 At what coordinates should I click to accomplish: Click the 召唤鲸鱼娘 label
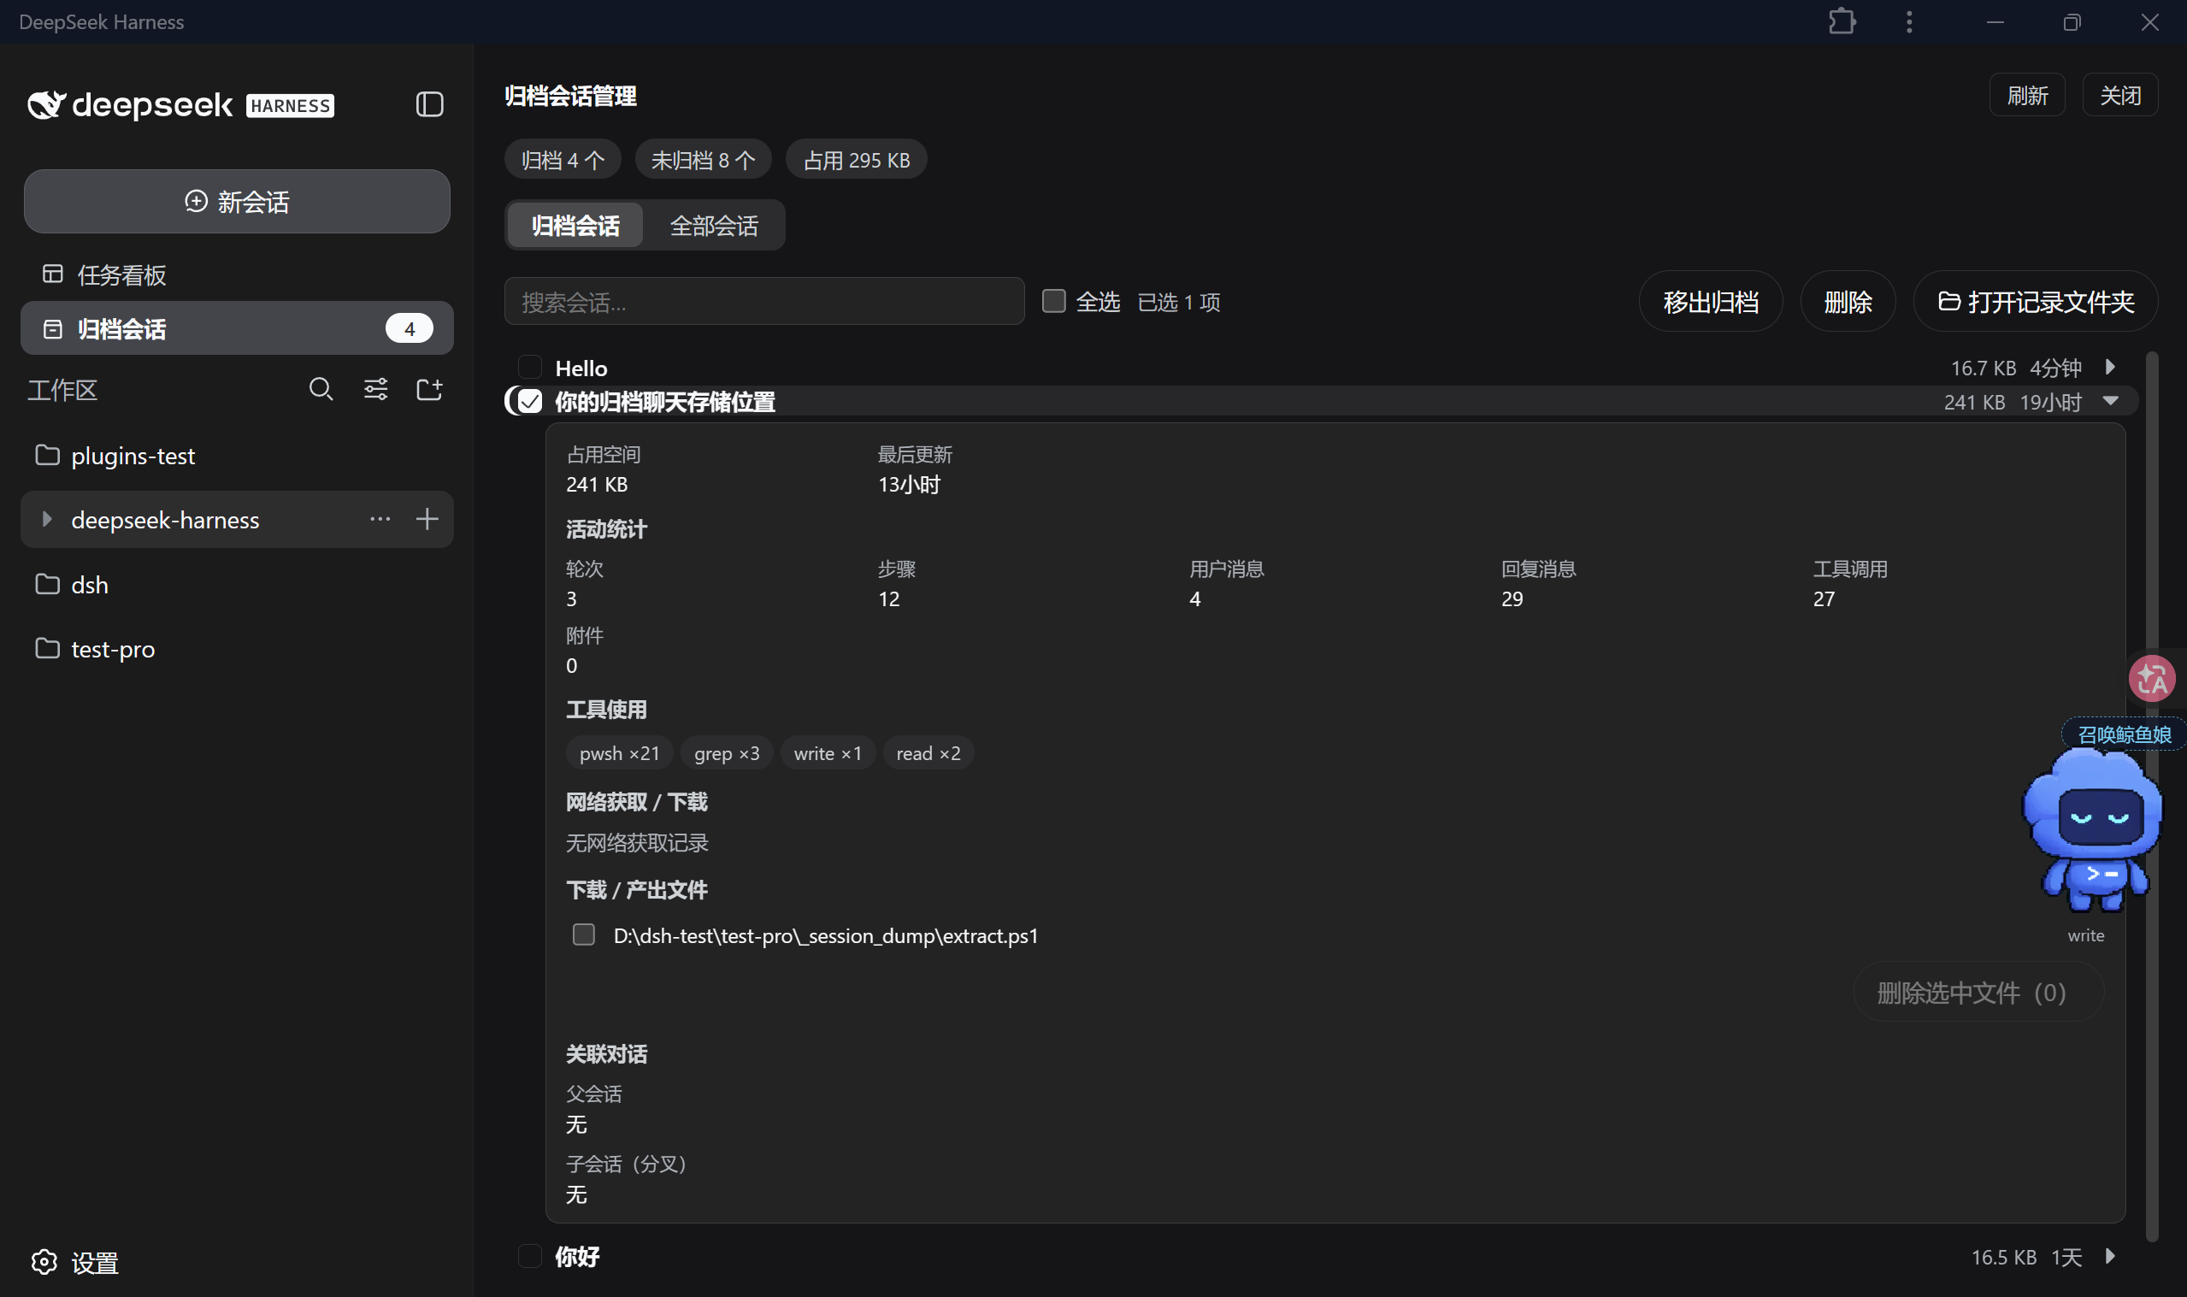point(2124,734)
